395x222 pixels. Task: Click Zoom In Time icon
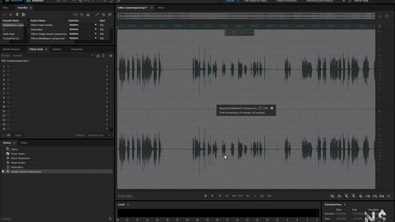(x=346, y=196)
